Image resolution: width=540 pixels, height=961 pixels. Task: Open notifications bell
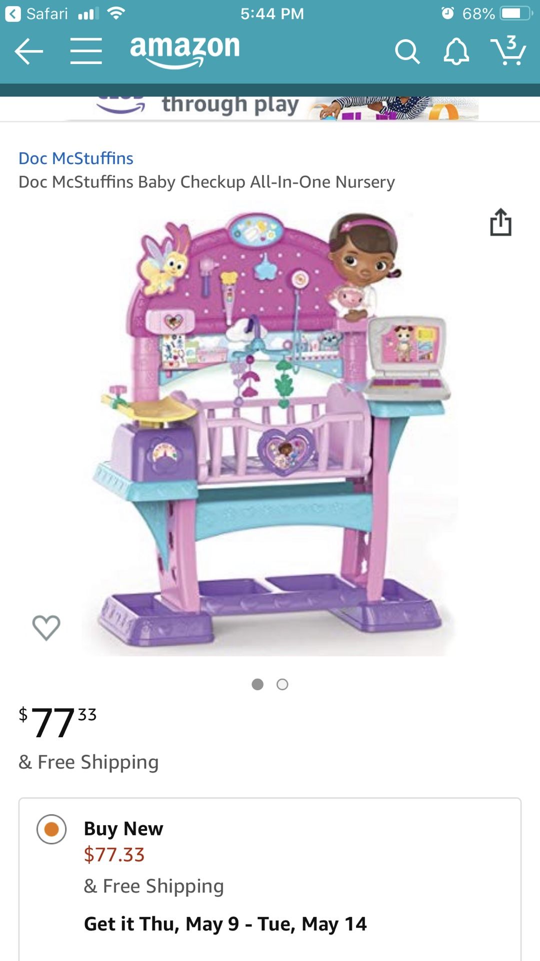pyautogui.click(x=456, y=51)
